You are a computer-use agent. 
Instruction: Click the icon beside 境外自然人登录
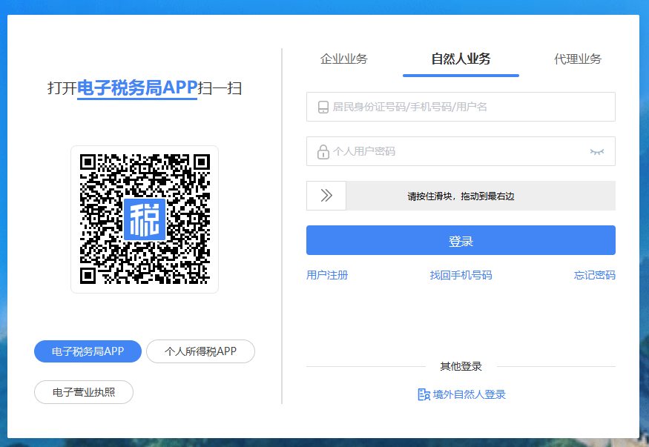[424, 394]
